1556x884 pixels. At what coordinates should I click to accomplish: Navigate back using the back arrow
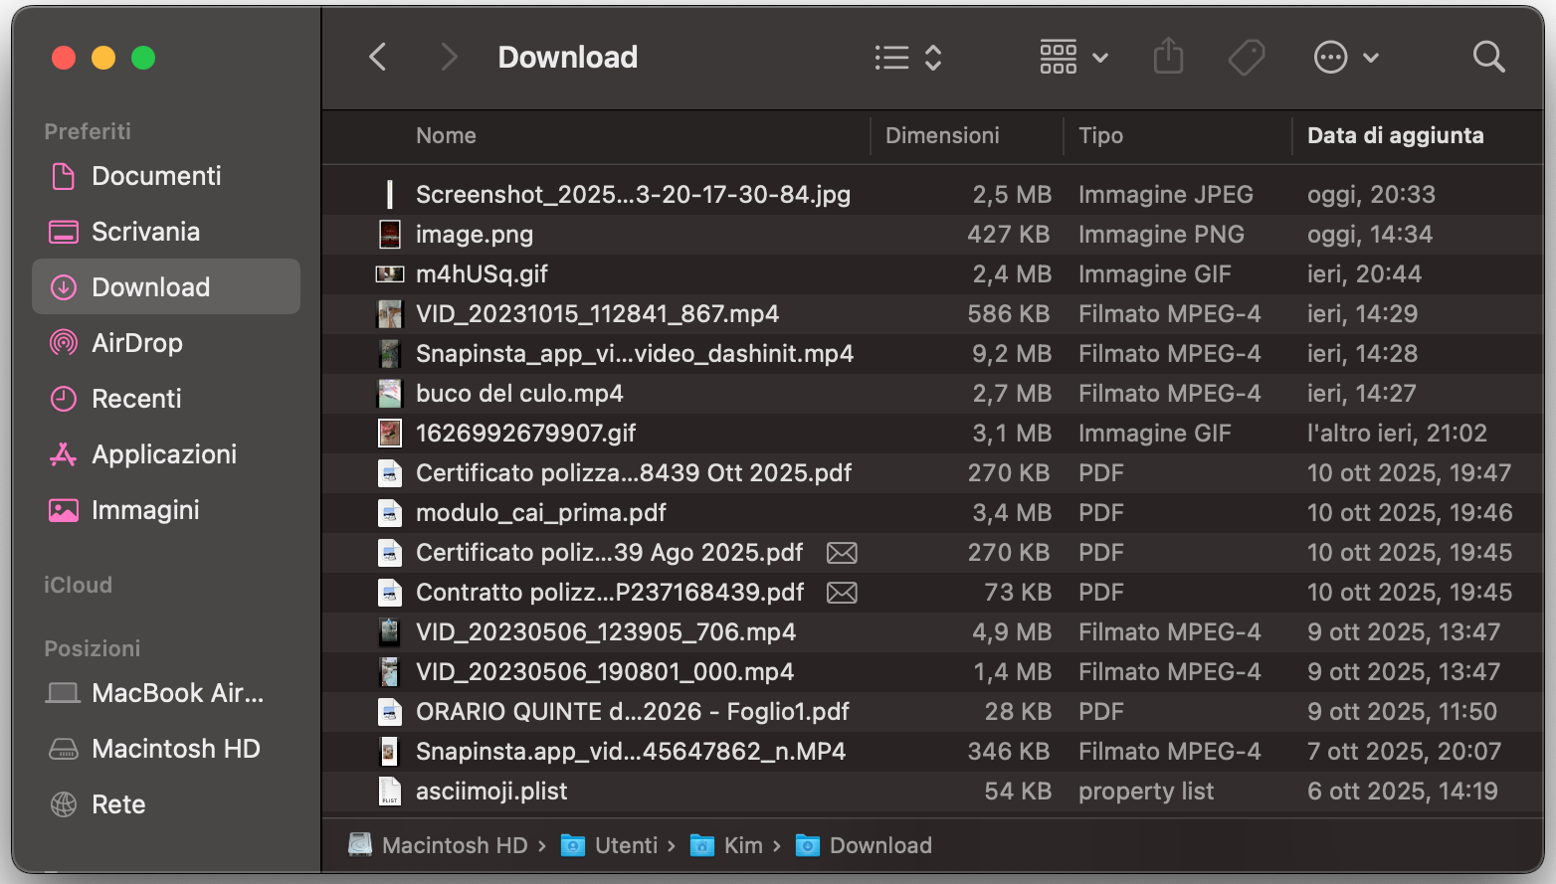click(377, 57)
